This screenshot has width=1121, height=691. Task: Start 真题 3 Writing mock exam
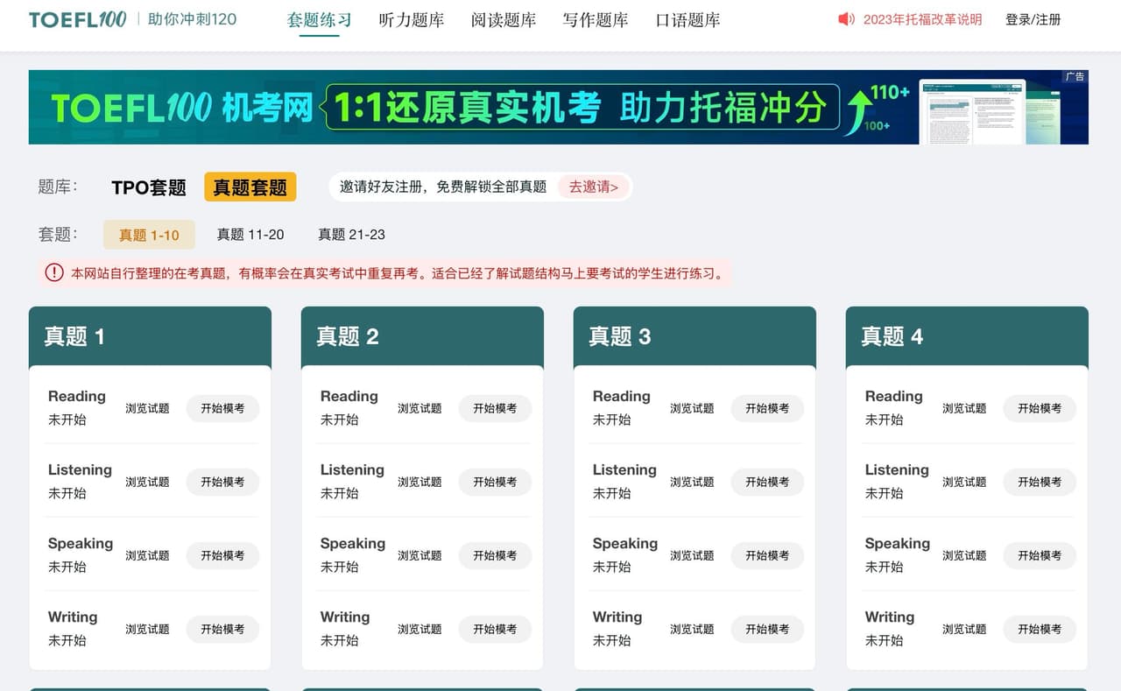click(767, 629)
